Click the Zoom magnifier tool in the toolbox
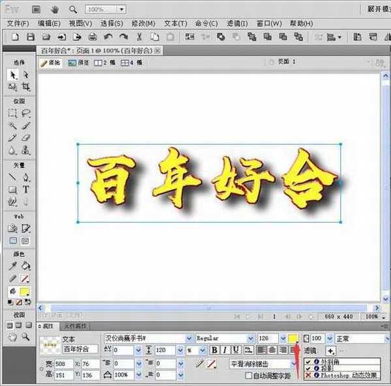The width and height of the screenshot is (391, 386). tap(26, 337)
